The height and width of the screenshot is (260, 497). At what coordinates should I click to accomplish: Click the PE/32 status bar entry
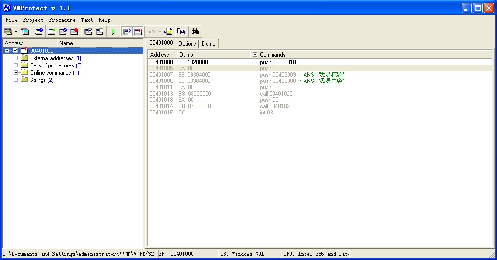point(147,254)
